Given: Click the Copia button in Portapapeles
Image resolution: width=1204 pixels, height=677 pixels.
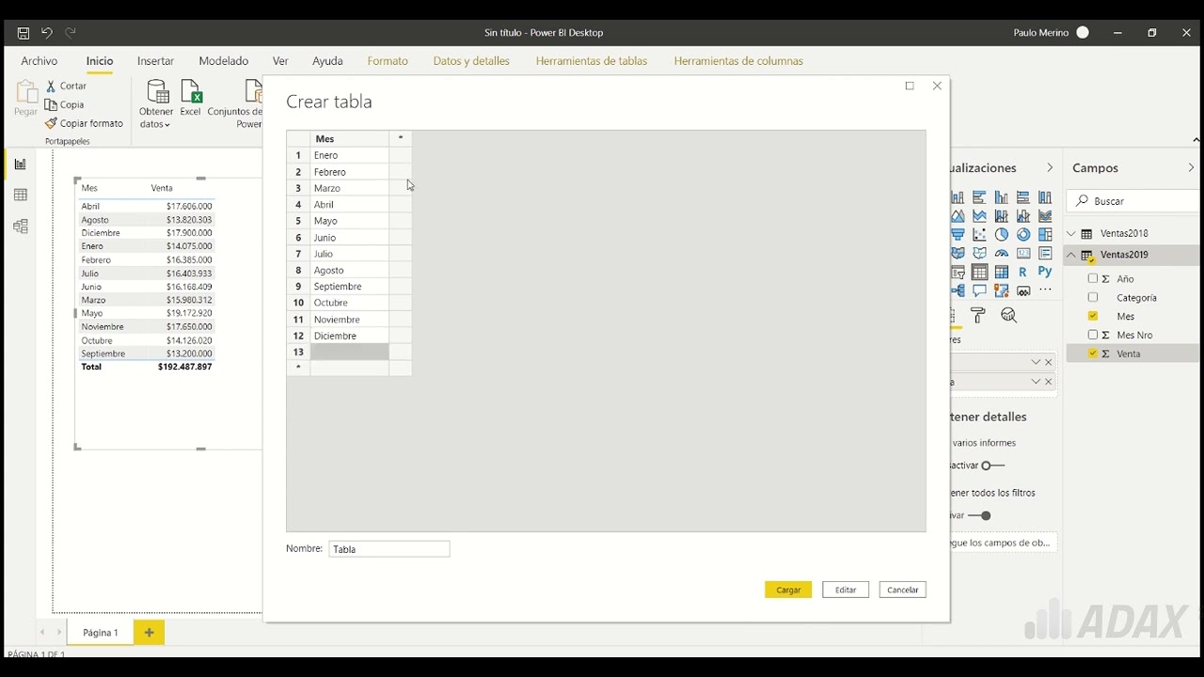Looking at the screenshot, I should pos(65,104).
